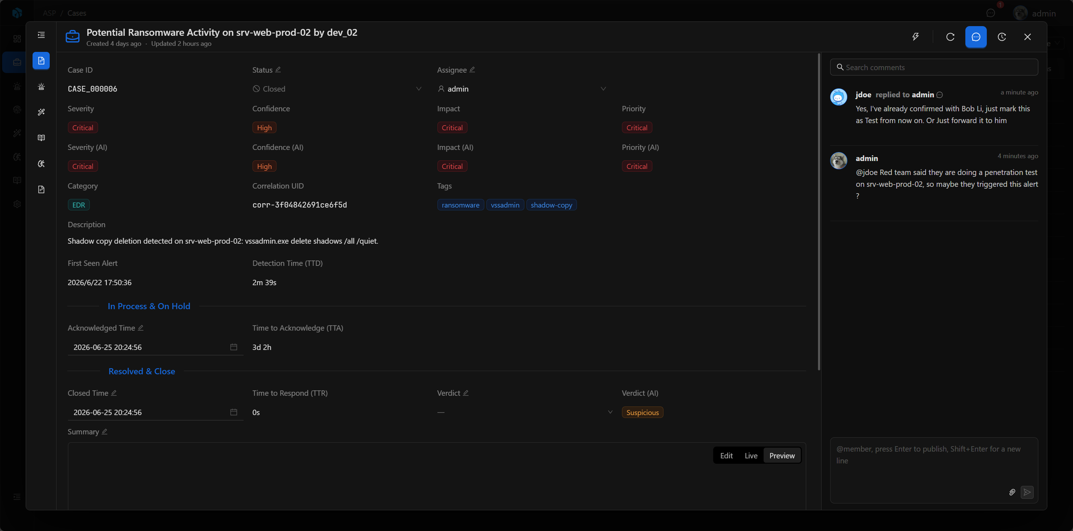Click the Suspicious AI verdict badge
This screenshot has width=1073, height=531.
tap(642, 412)
